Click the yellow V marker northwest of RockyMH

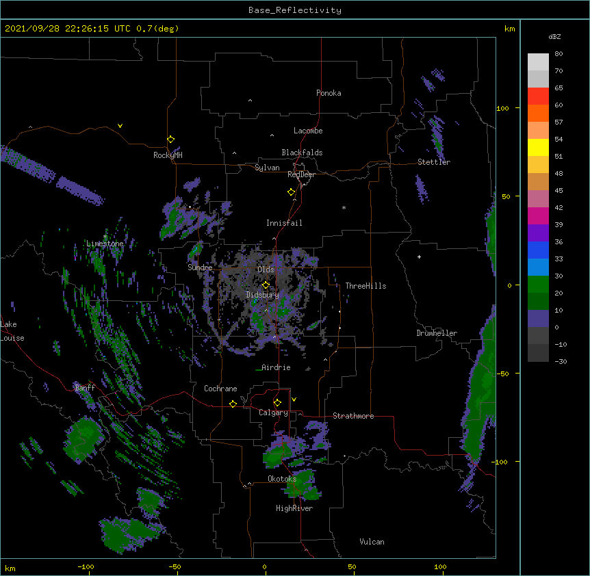[120, 126]
